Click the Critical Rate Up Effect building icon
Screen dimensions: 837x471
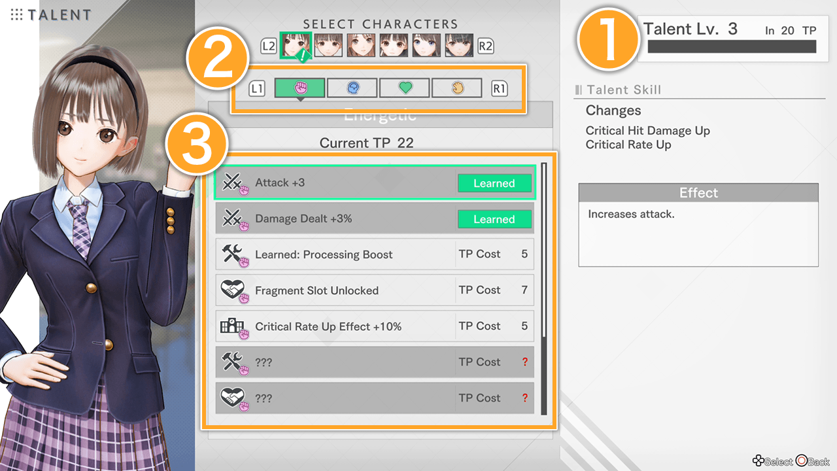(233, 326)
